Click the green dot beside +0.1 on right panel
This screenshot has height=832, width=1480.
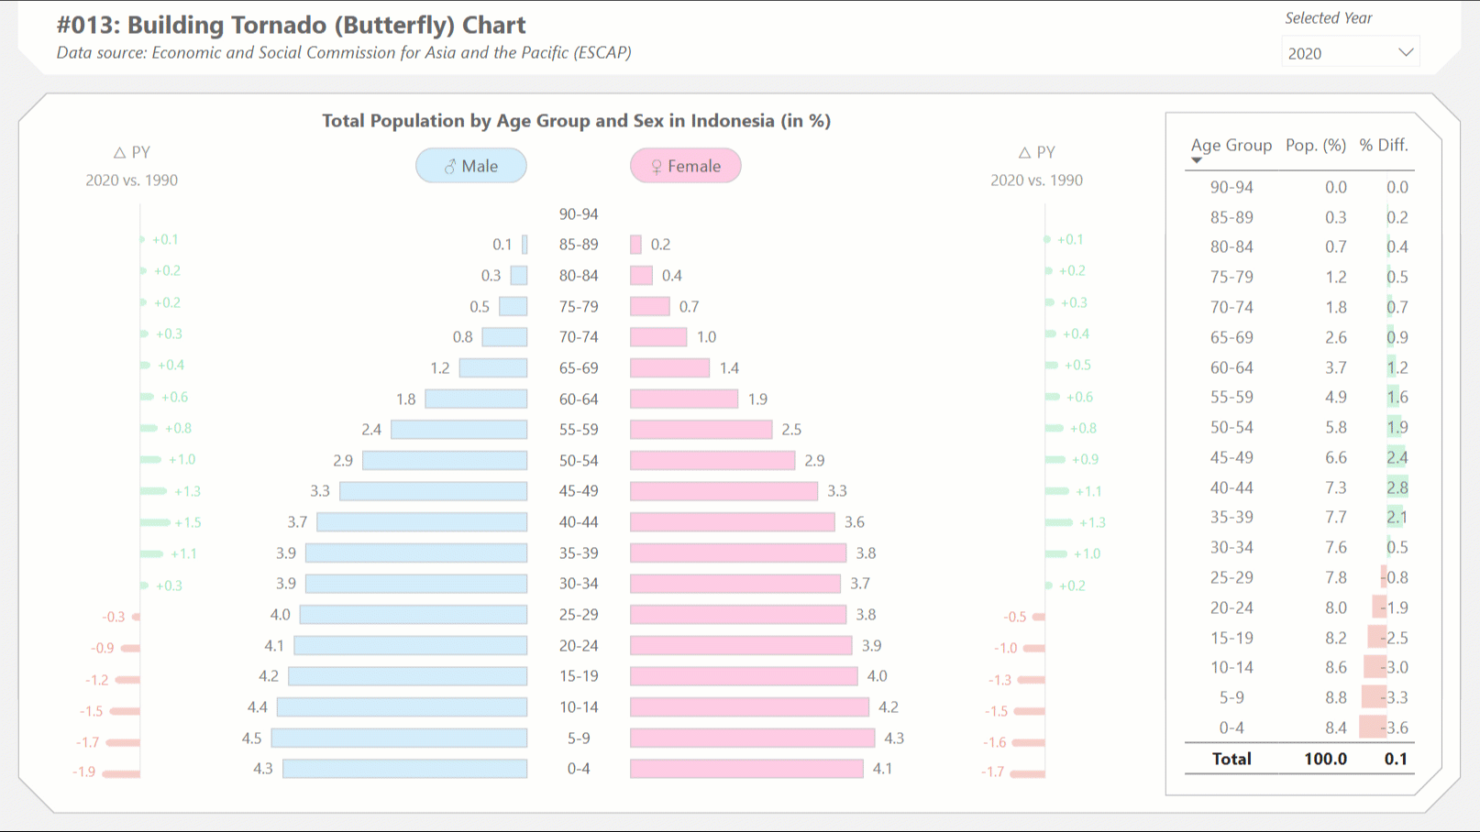[x=1045, y=239]
